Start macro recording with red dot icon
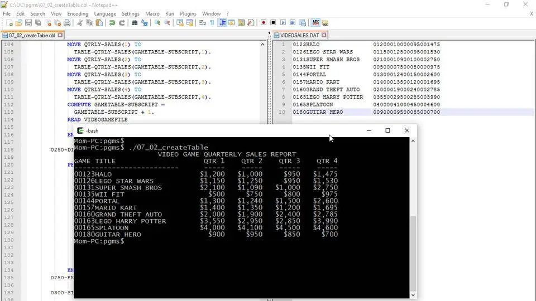Image resolution: width=536 pixels, height=301 pixels. pos(263,23)
